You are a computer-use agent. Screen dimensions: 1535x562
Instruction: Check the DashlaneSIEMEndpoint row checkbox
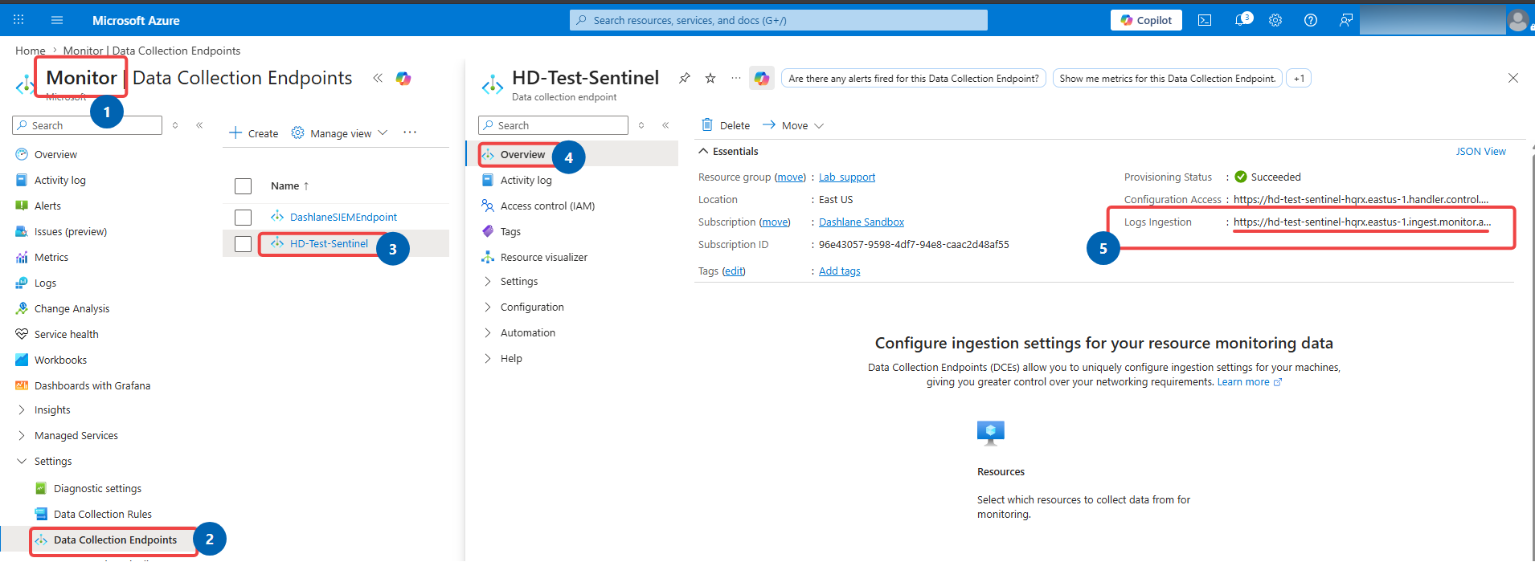(x=244, y=218)
